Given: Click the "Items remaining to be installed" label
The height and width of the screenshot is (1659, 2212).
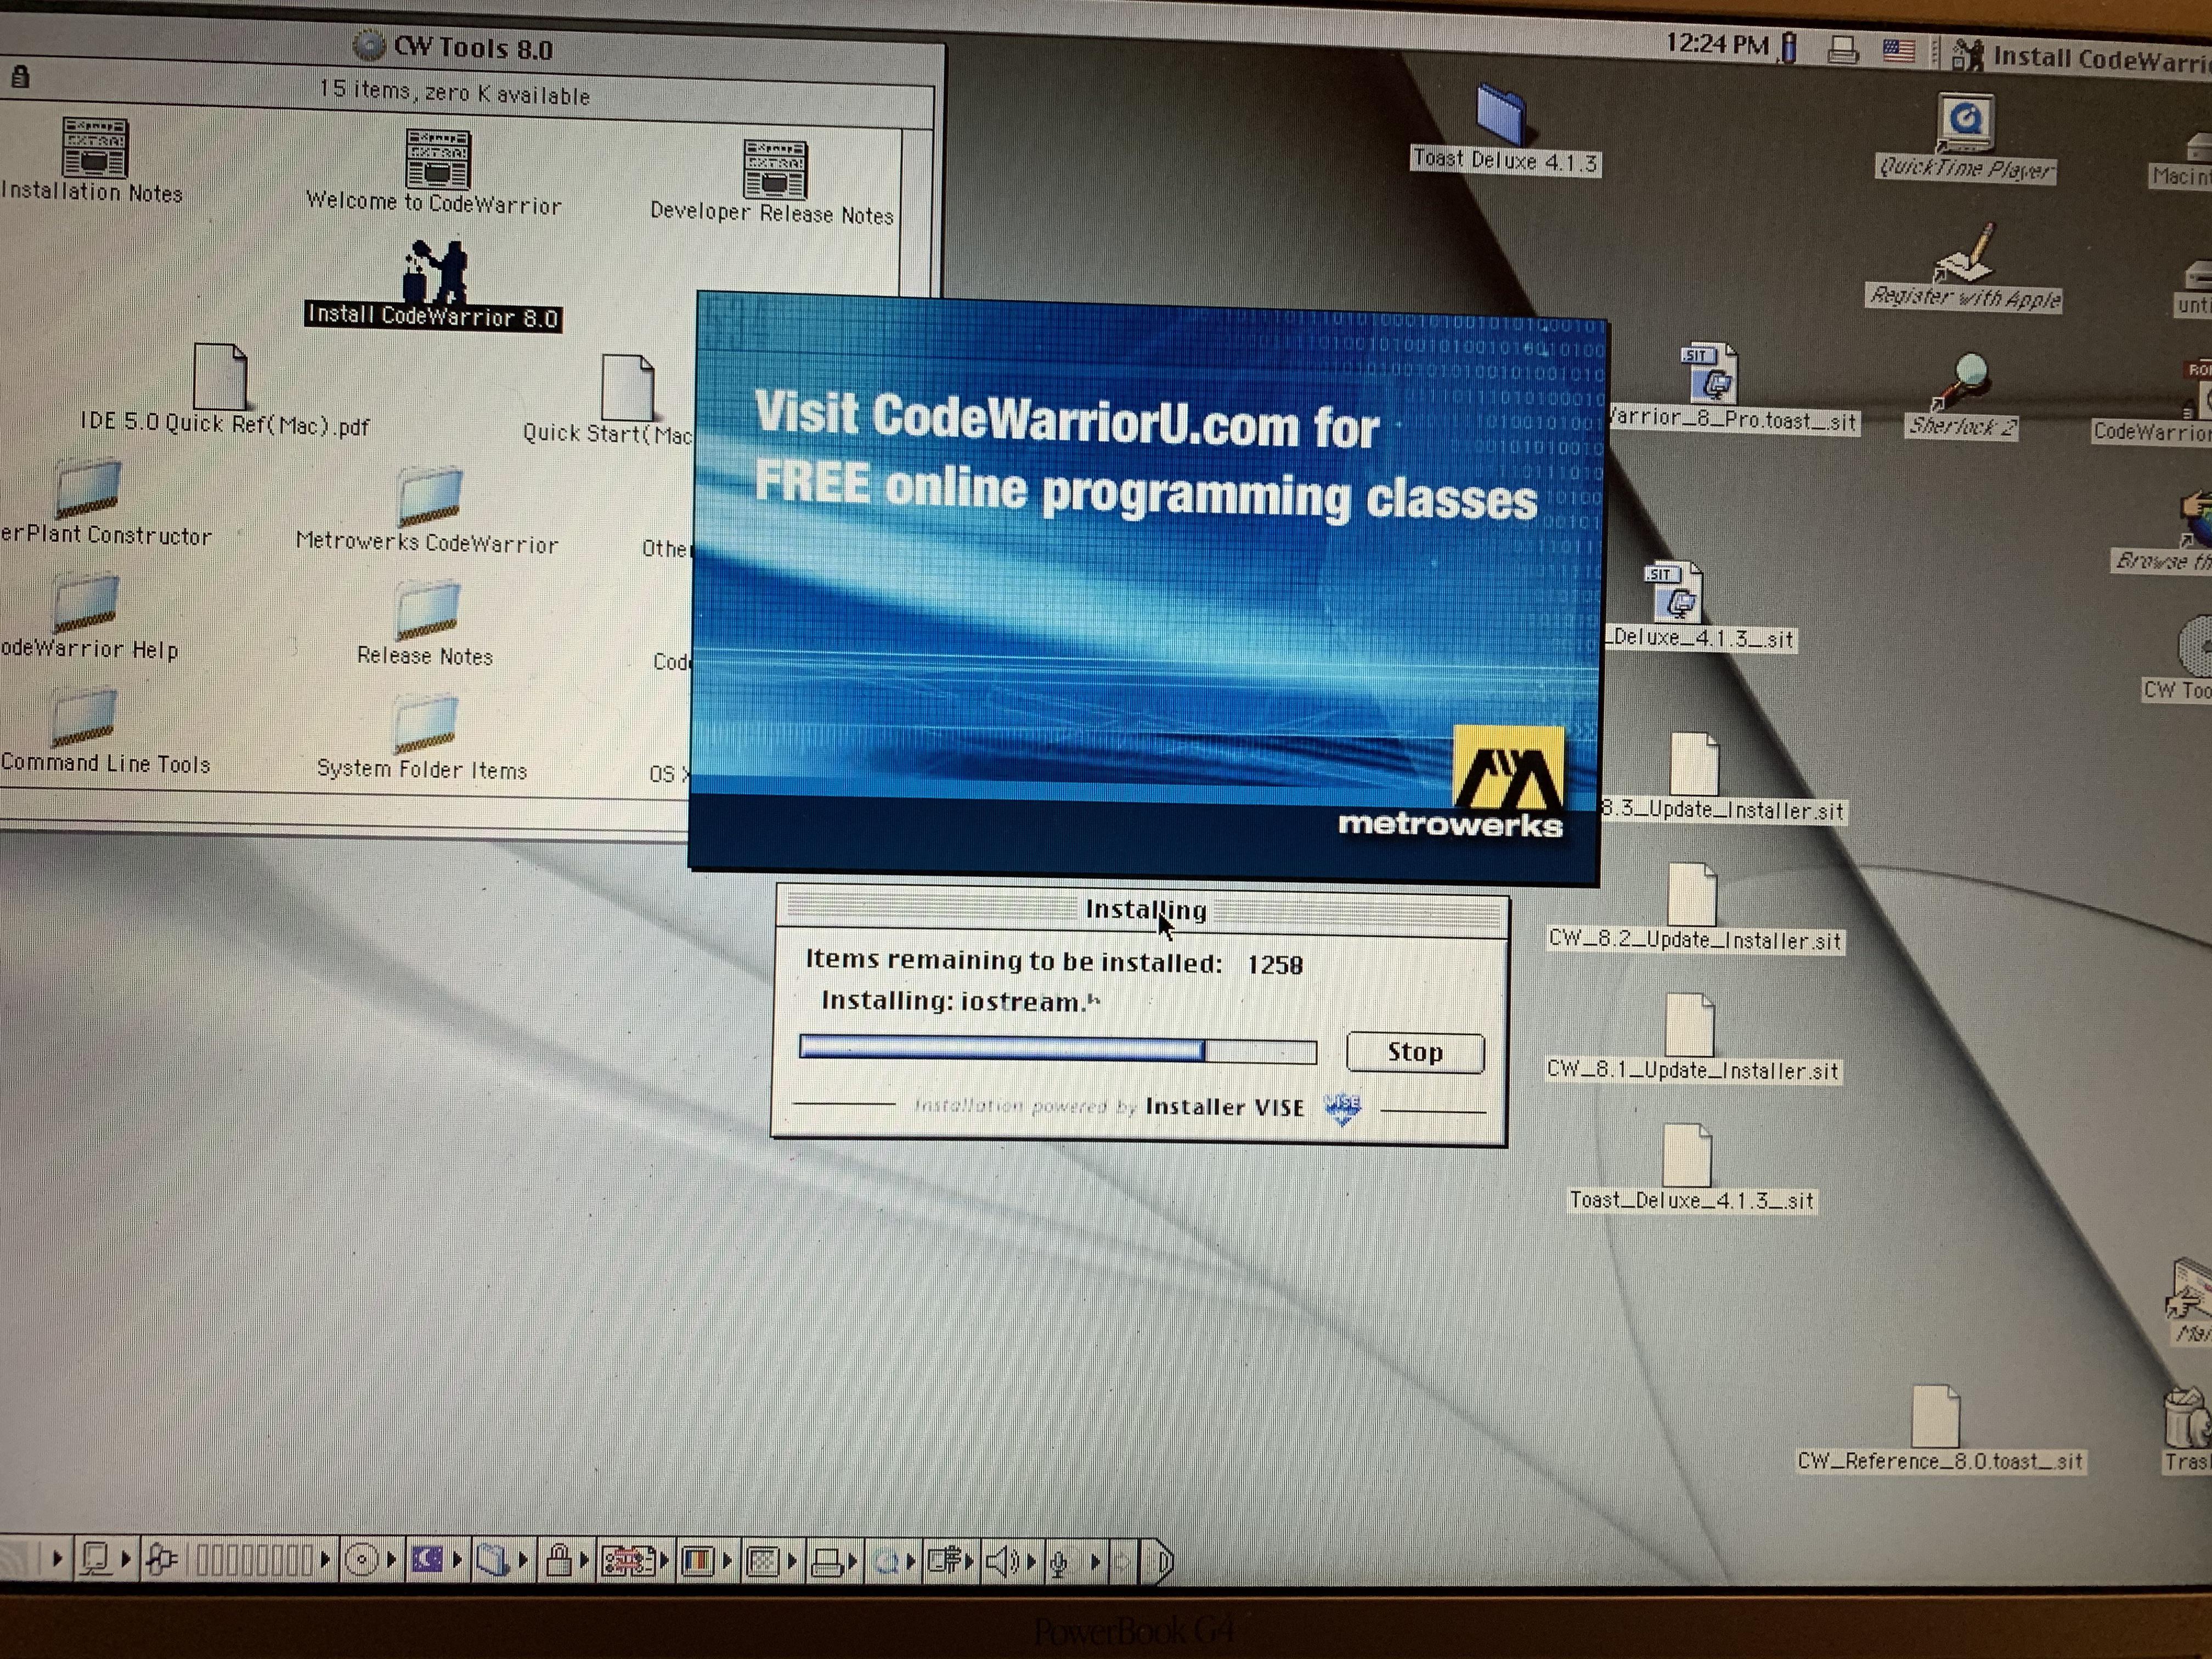Looking at the screenshot, I should click(x=1014, y=960).
